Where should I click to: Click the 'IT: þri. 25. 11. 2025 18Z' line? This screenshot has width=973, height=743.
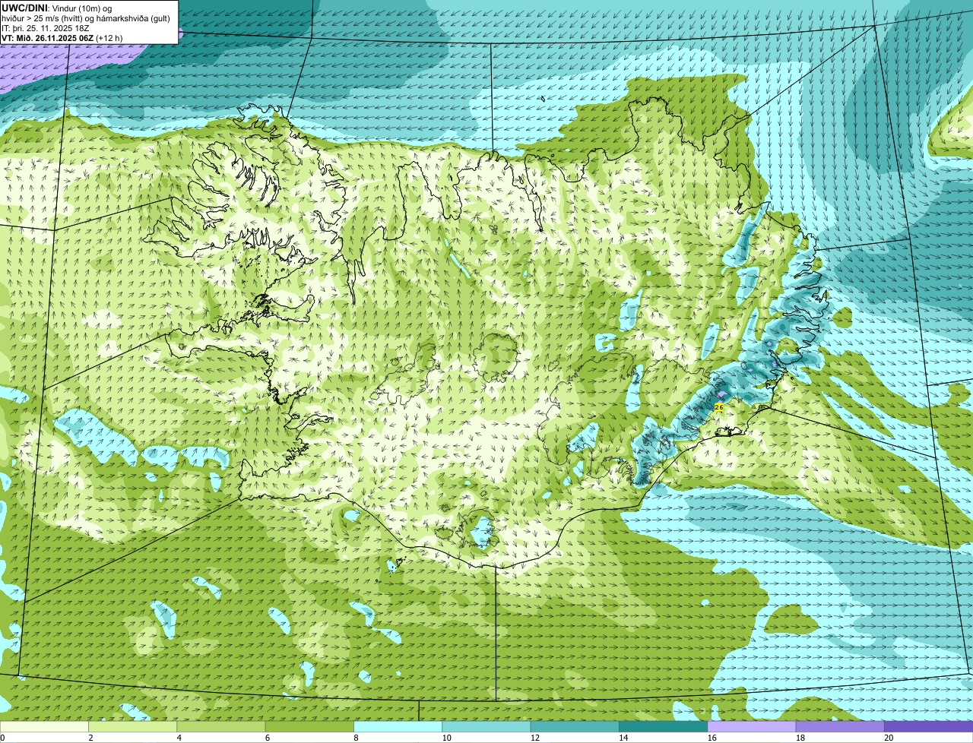(46, 27)
